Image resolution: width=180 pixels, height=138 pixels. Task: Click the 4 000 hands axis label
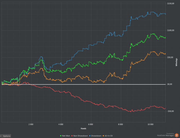(x=61, y=124)
